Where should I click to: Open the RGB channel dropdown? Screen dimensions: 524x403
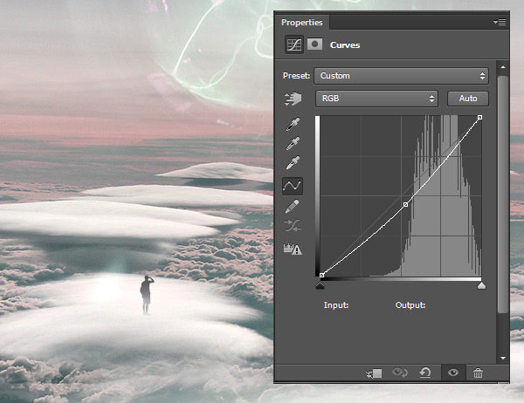(x=376, y=99)
